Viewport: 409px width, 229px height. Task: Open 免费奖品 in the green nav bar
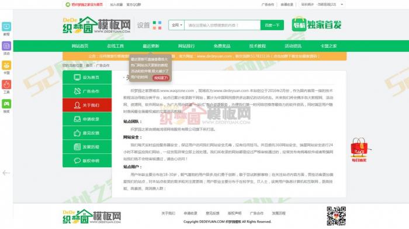pos(222,46)
